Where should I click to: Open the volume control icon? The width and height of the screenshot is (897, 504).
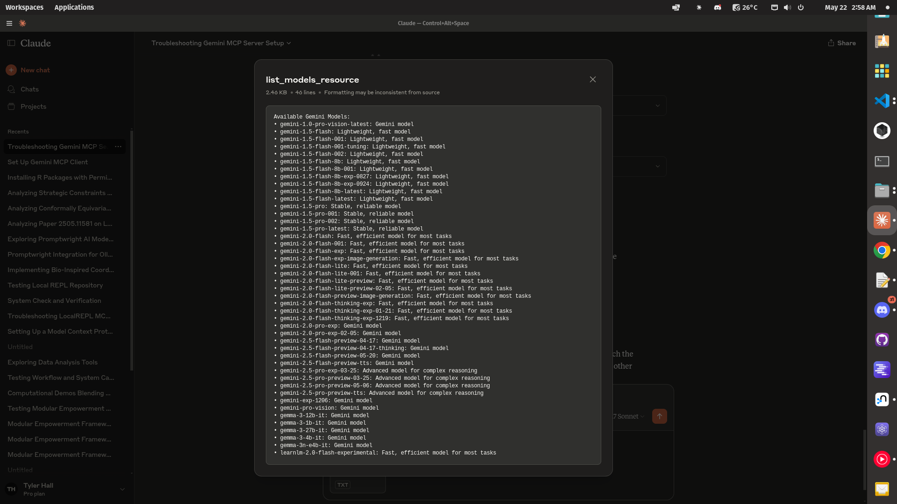coord(787,7)
